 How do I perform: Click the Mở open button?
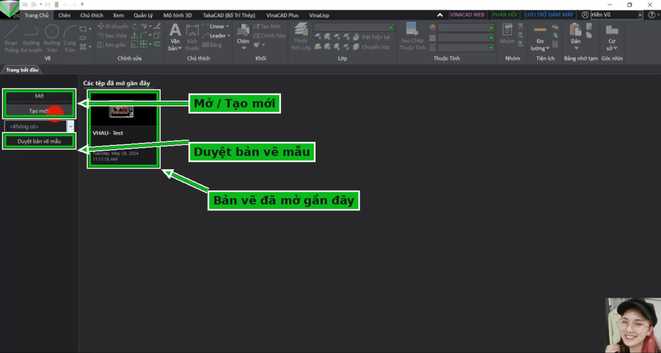39,96
